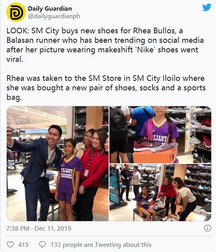Open the photo of girl seated trying shoes

click(161, 193)
